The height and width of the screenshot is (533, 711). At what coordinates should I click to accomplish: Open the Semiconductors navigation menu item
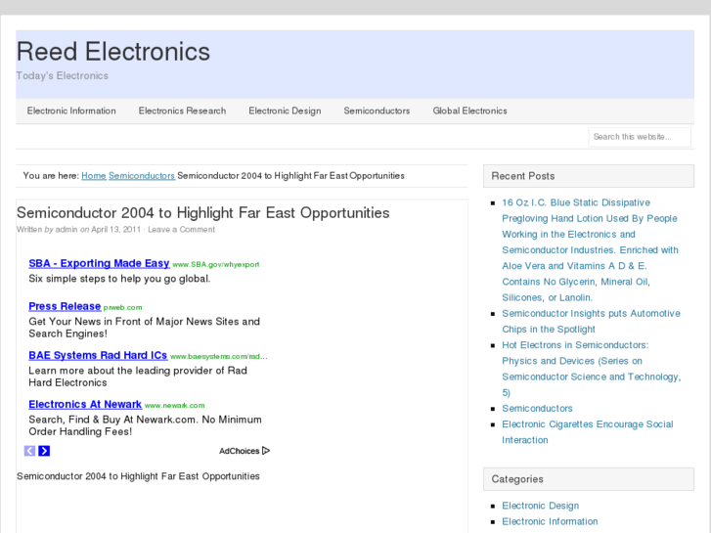(377, 111)
